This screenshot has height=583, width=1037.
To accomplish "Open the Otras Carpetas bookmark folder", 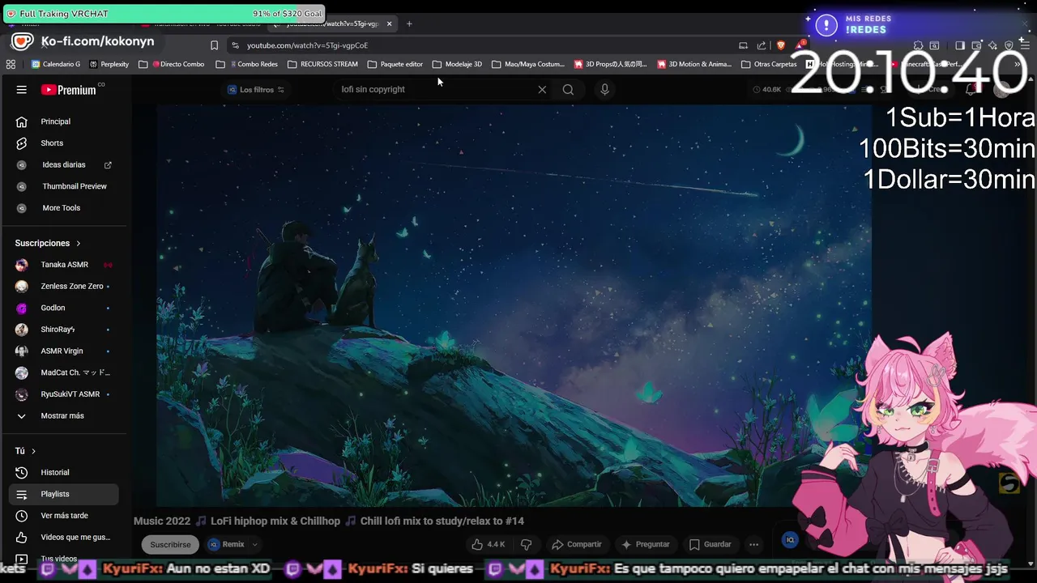I will pos(770,64).
